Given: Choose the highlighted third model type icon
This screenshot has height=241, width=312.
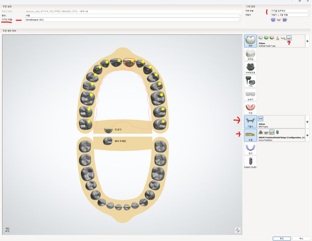Looking at the screenshot, I should coord(272,132).
